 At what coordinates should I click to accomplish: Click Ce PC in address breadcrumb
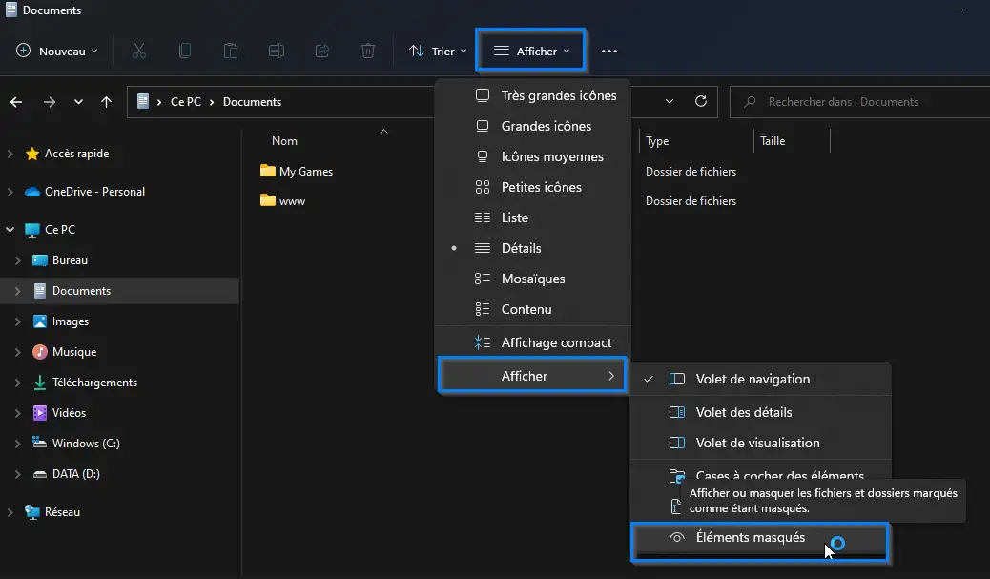pyautogui.click(x=186, y=102)
